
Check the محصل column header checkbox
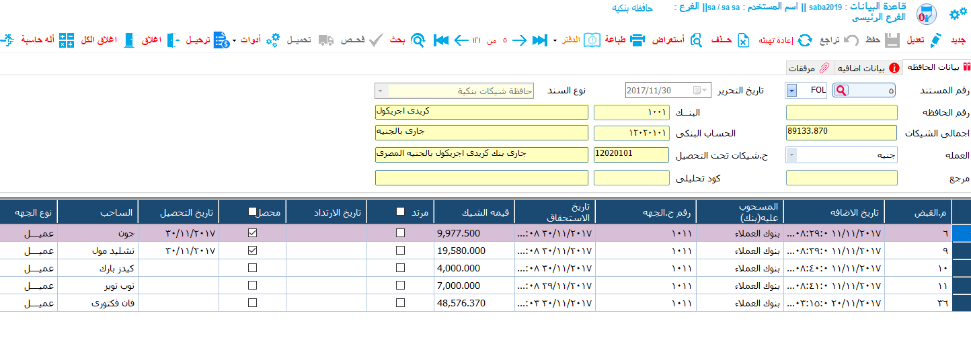coord(252,212)
